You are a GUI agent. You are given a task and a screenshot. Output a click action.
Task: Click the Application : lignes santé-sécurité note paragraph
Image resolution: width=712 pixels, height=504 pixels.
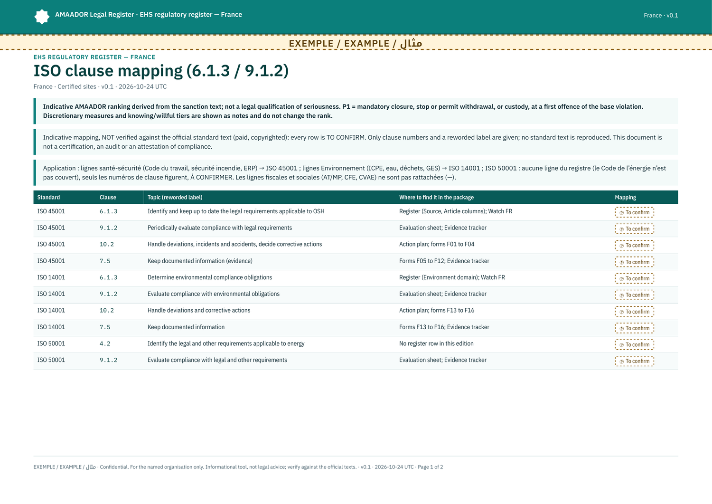[356, 172]
